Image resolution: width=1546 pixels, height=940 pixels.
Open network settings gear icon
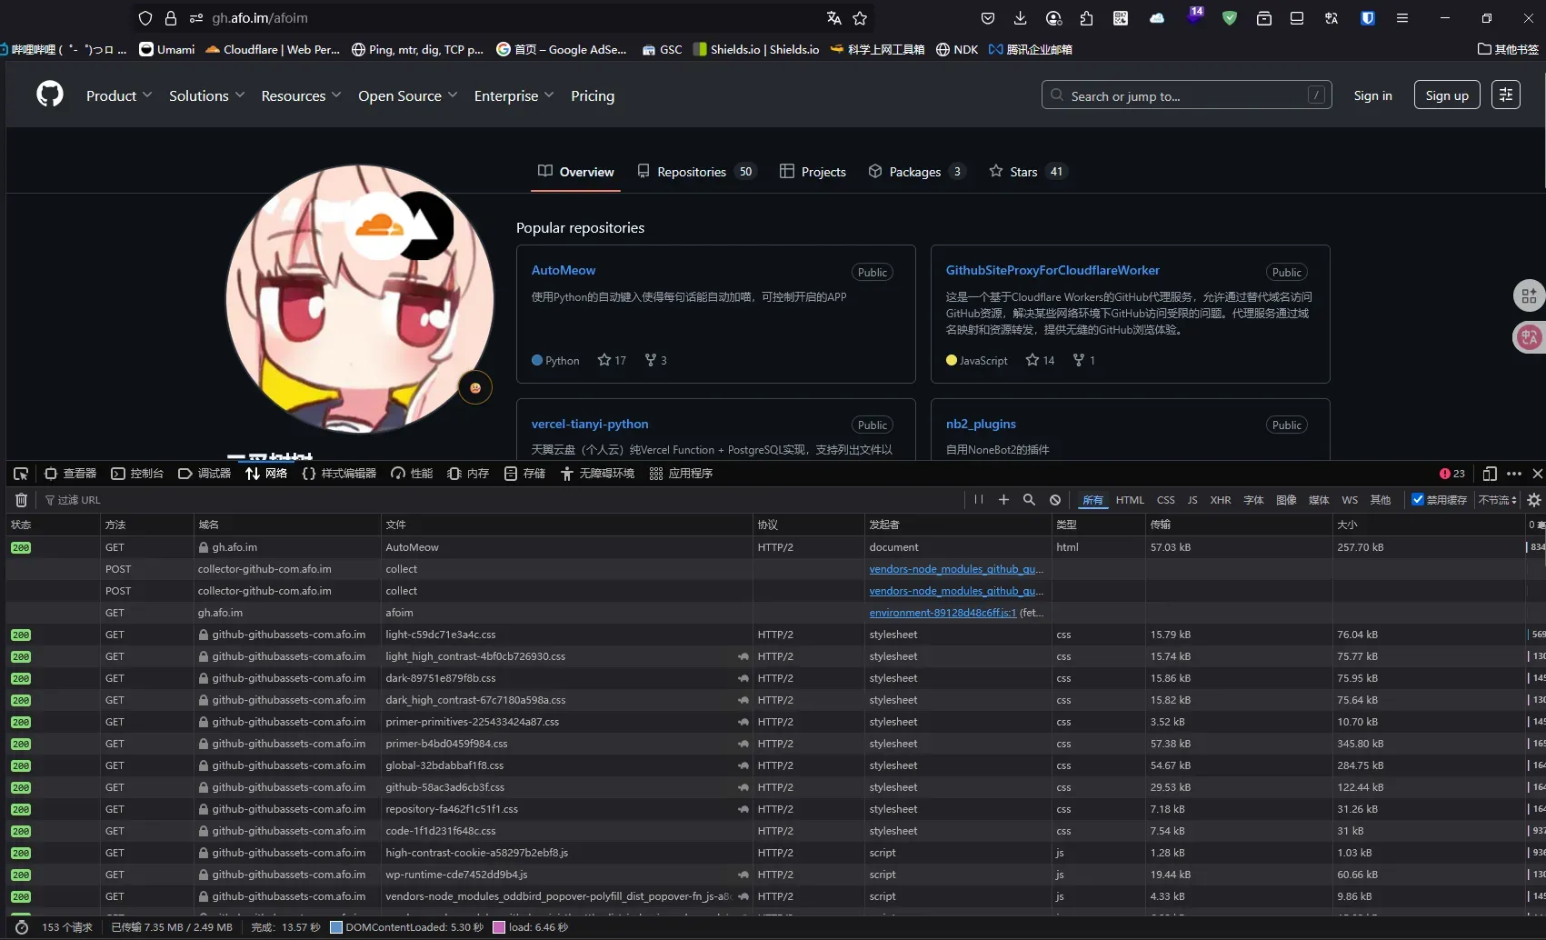coord(1534,500)
